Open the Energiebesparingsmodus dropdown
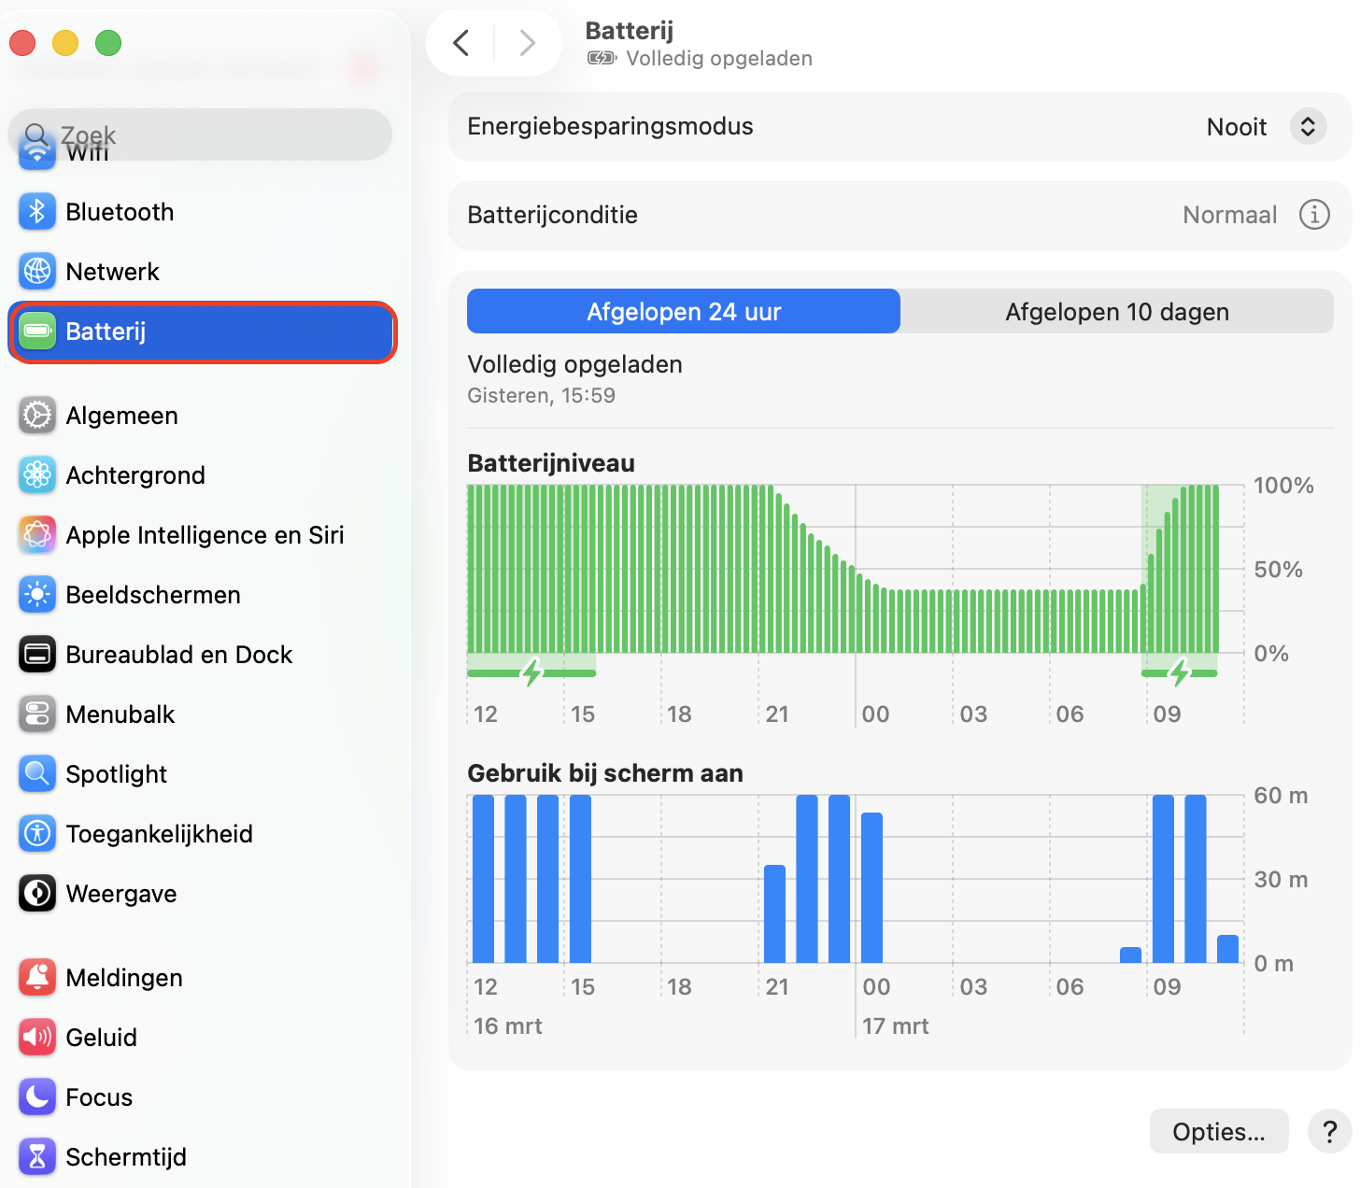The width and height of the screenshot is (1360, 1188). coord(1308,127)
